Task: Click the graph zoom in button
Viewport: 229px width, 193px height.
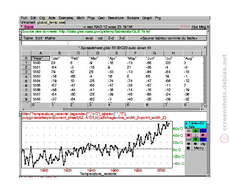Action: 188,131
